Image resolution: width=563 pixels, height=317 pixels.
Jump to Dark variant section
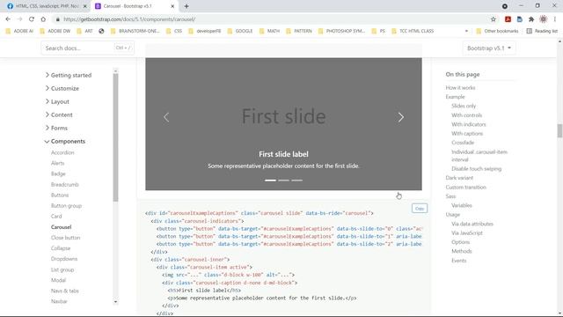tap(459, 178)
